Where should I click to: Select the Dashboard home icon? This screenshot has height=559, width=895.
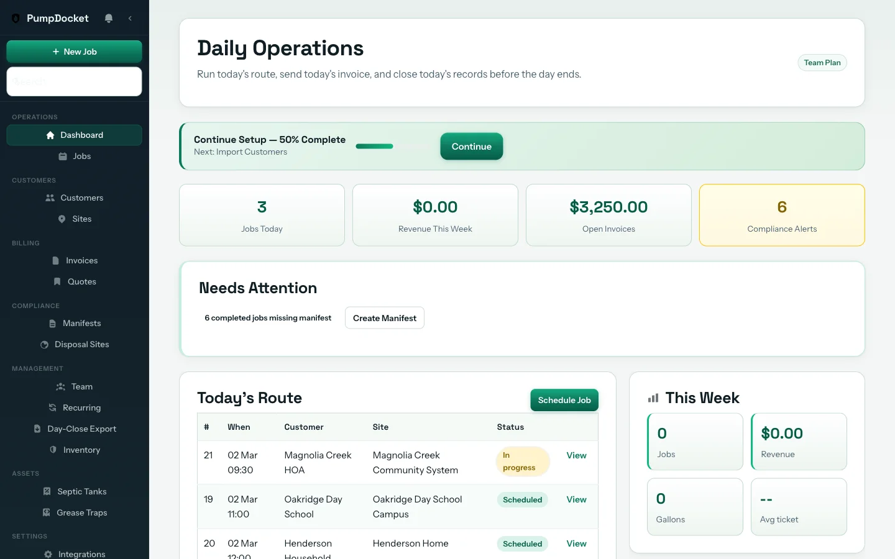[x=50, y=135]
